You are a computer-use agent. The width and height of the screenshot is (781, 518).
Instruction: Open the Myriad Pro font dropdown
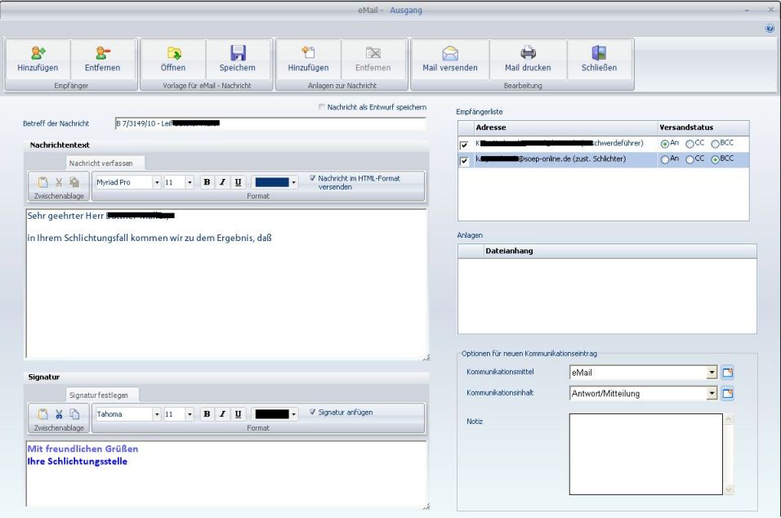tap(158, 182)
